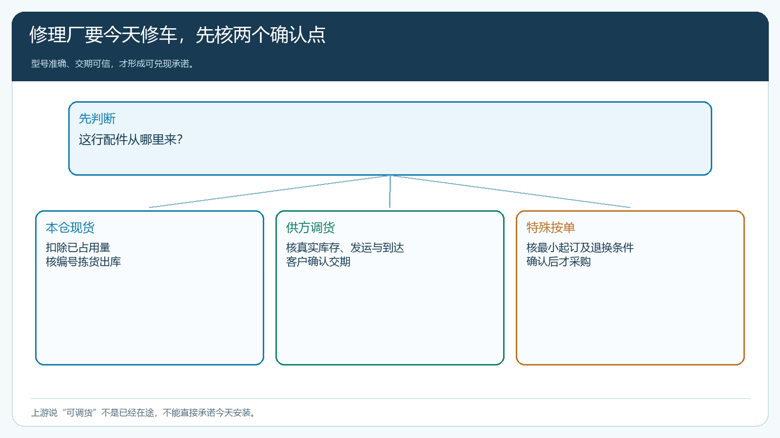Click the 先判断 label
780x438 pixels.
[97, 119]
